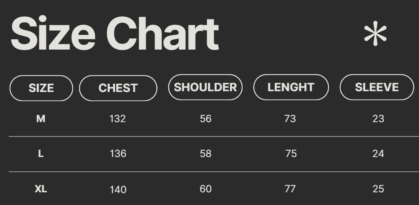Select the SHOULDER column header
Image resolution: width=419 pixels, height=205 pixels.
click(x=205, y=87)
